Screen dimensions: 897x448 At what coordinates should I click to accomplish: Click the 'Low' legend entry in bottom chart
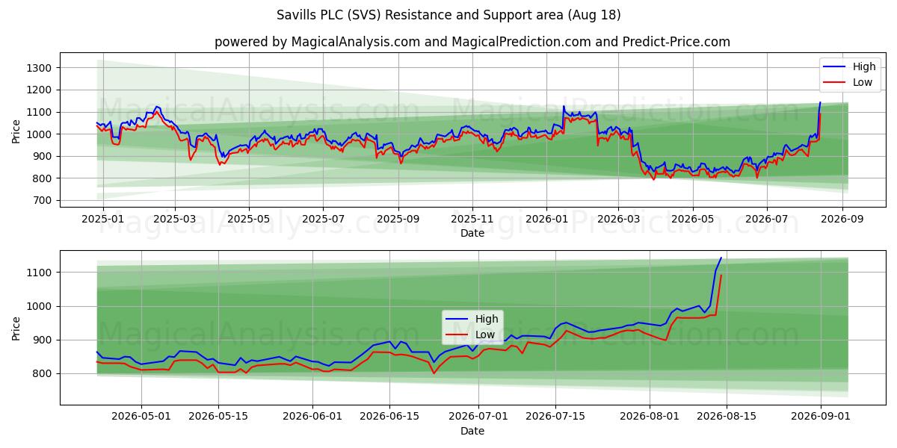click(485, 335)
